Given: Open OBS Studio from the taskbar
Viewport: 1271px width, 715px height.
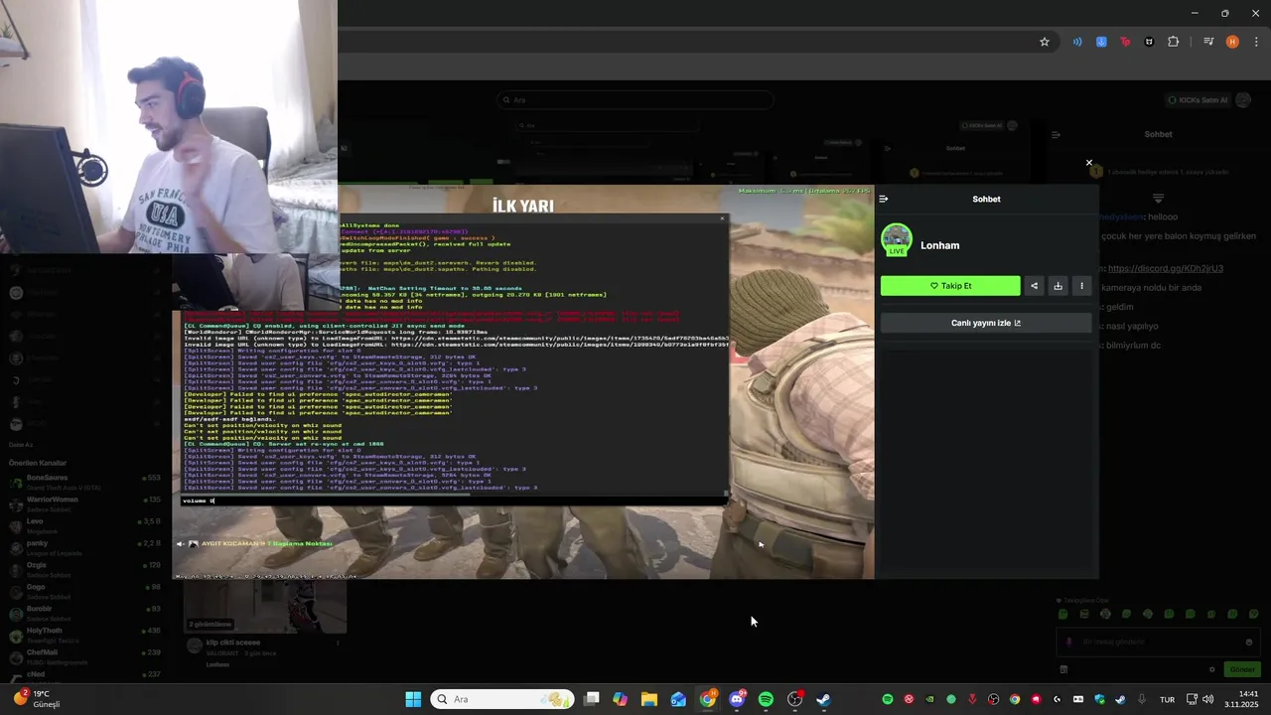Looking at the screenshot, I should click(794, 699).
